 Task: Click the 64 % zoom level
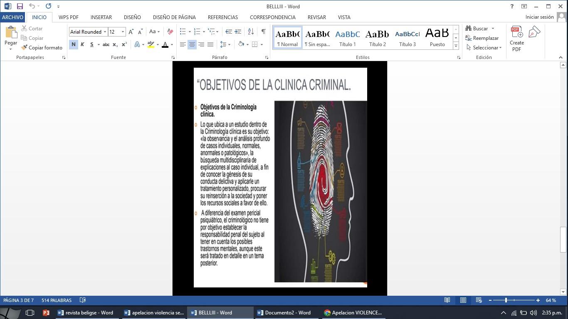pos(551,300)
